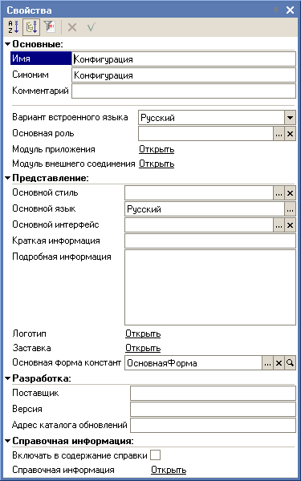The height and width of the screenshot is (481, 301).
Task: Collapse the Основные section
Action: 8,44
